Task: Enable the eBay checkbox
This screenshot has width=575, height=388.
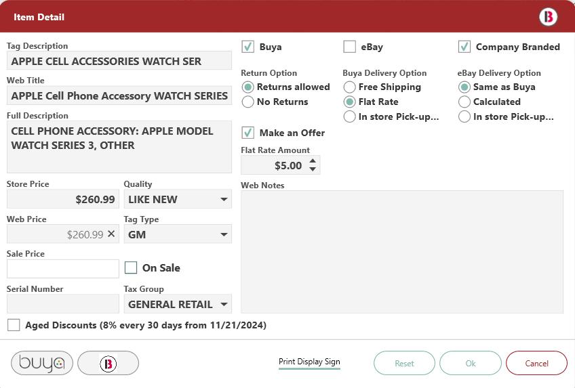Action: coord(350,47)
